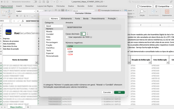This screenshot has height=109, width=174.
Task: Toggle the Salvamento Automático switch
Action: point(35,2)
